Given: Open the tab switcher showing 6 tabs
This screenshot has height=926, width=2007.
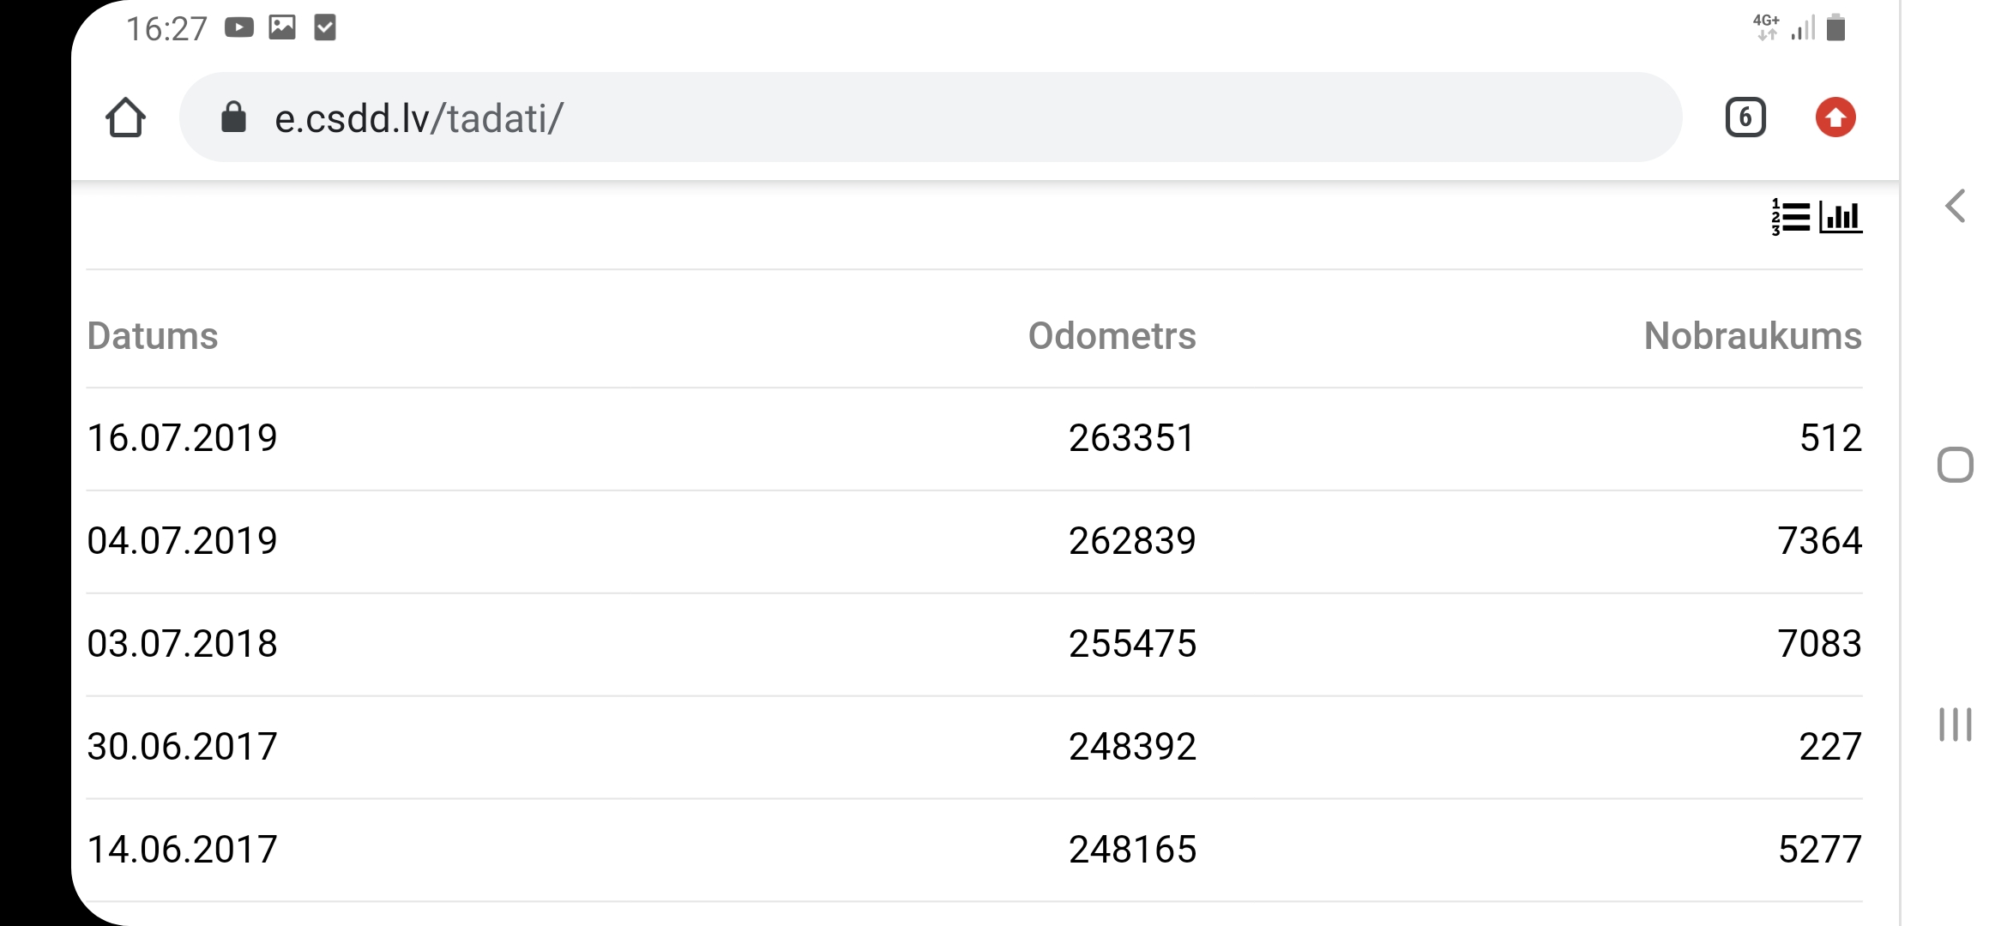Looking at the screenshot, I should 1745,117.
